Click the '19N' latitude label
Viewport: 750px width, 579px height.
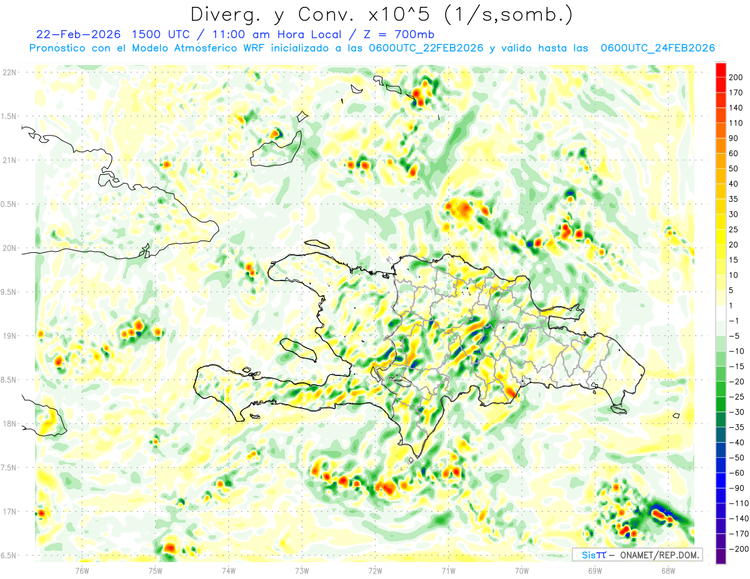tap(9, 336)
